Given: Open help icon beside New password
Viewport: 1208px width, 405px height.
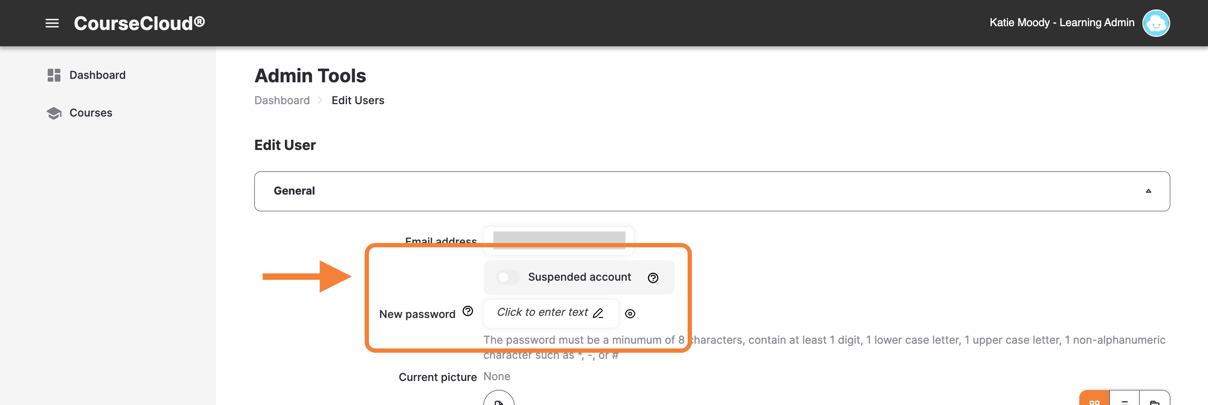Looking at the screenshot, I should (x=468, y=311).
